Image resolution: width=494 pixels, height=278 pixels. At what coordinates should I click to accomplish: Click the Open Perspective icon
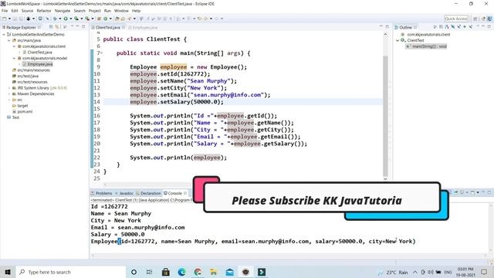coord(475,19)
